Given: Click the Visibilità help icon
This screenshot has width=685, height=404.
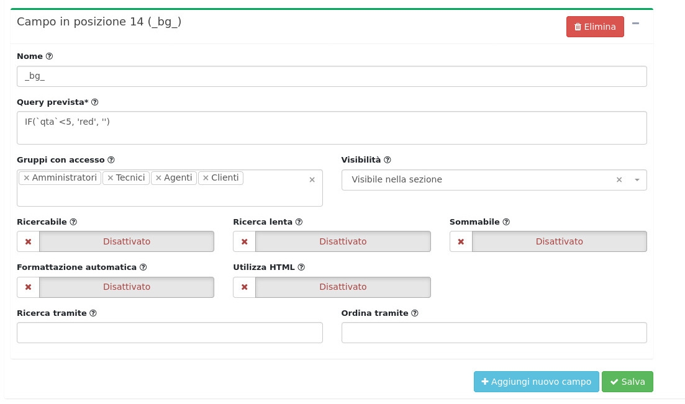Looking at the screenshot, I should [x=388, y=160].
